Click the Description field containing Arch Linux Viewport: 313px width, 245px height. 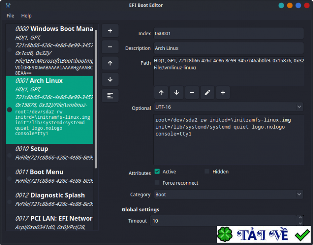[228, 48]
